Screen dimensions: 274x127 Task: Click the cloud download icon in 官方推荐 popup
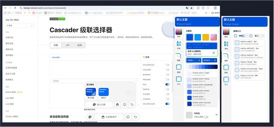124,104
